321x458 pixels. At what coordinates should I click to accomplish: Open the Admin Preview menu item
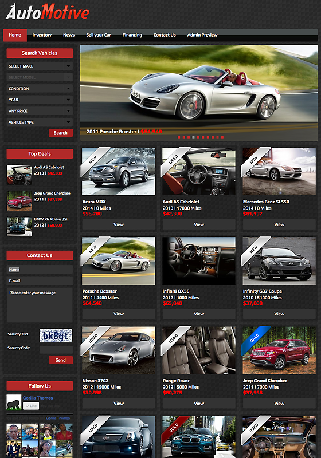[202, 35]
